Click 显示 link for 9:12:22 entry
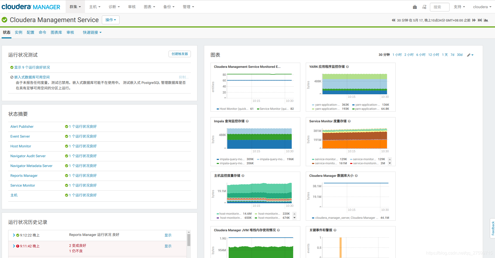495x258 pixels. click(168, 235)
